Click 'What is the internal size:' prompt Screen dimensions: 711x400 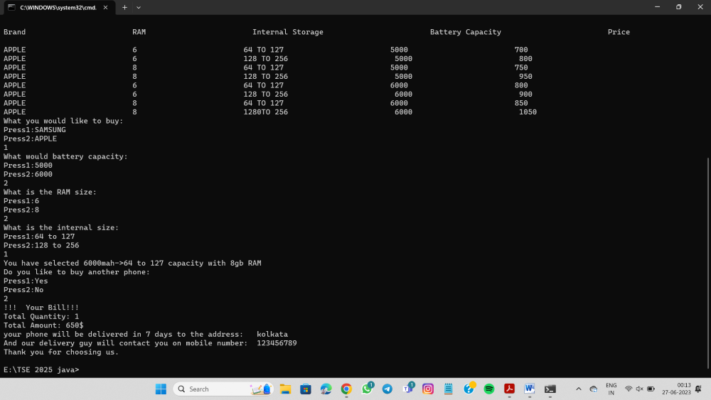60,228
